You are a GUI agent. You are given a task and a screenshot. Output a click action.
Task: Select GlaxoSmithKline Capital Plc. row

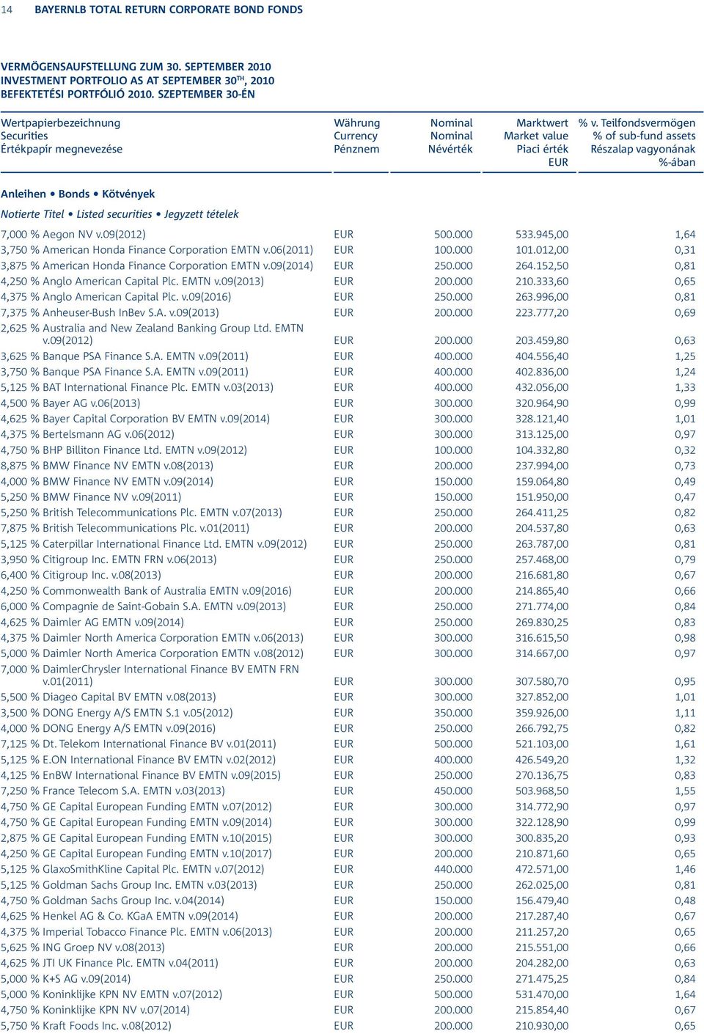(x=348, y=869)
